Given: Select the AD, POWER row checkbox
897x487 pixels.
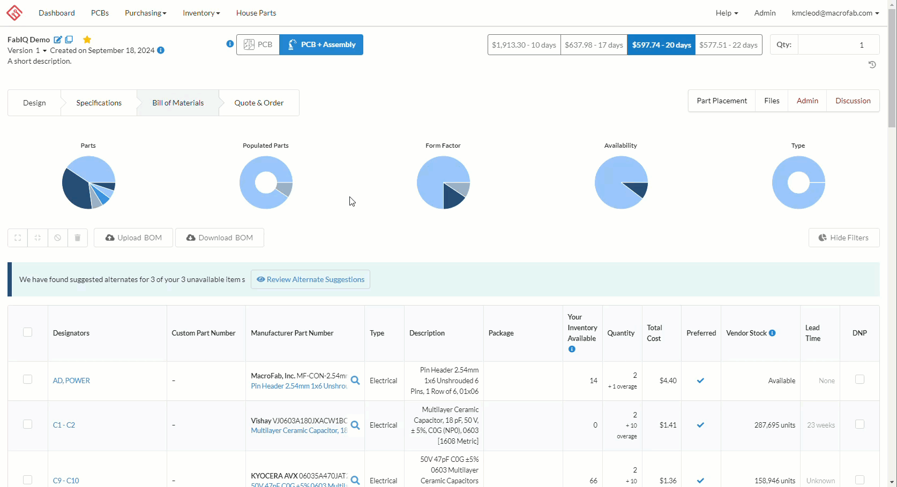Looking at the screenshot, I should pyautogui.click(x=28, y=379).
